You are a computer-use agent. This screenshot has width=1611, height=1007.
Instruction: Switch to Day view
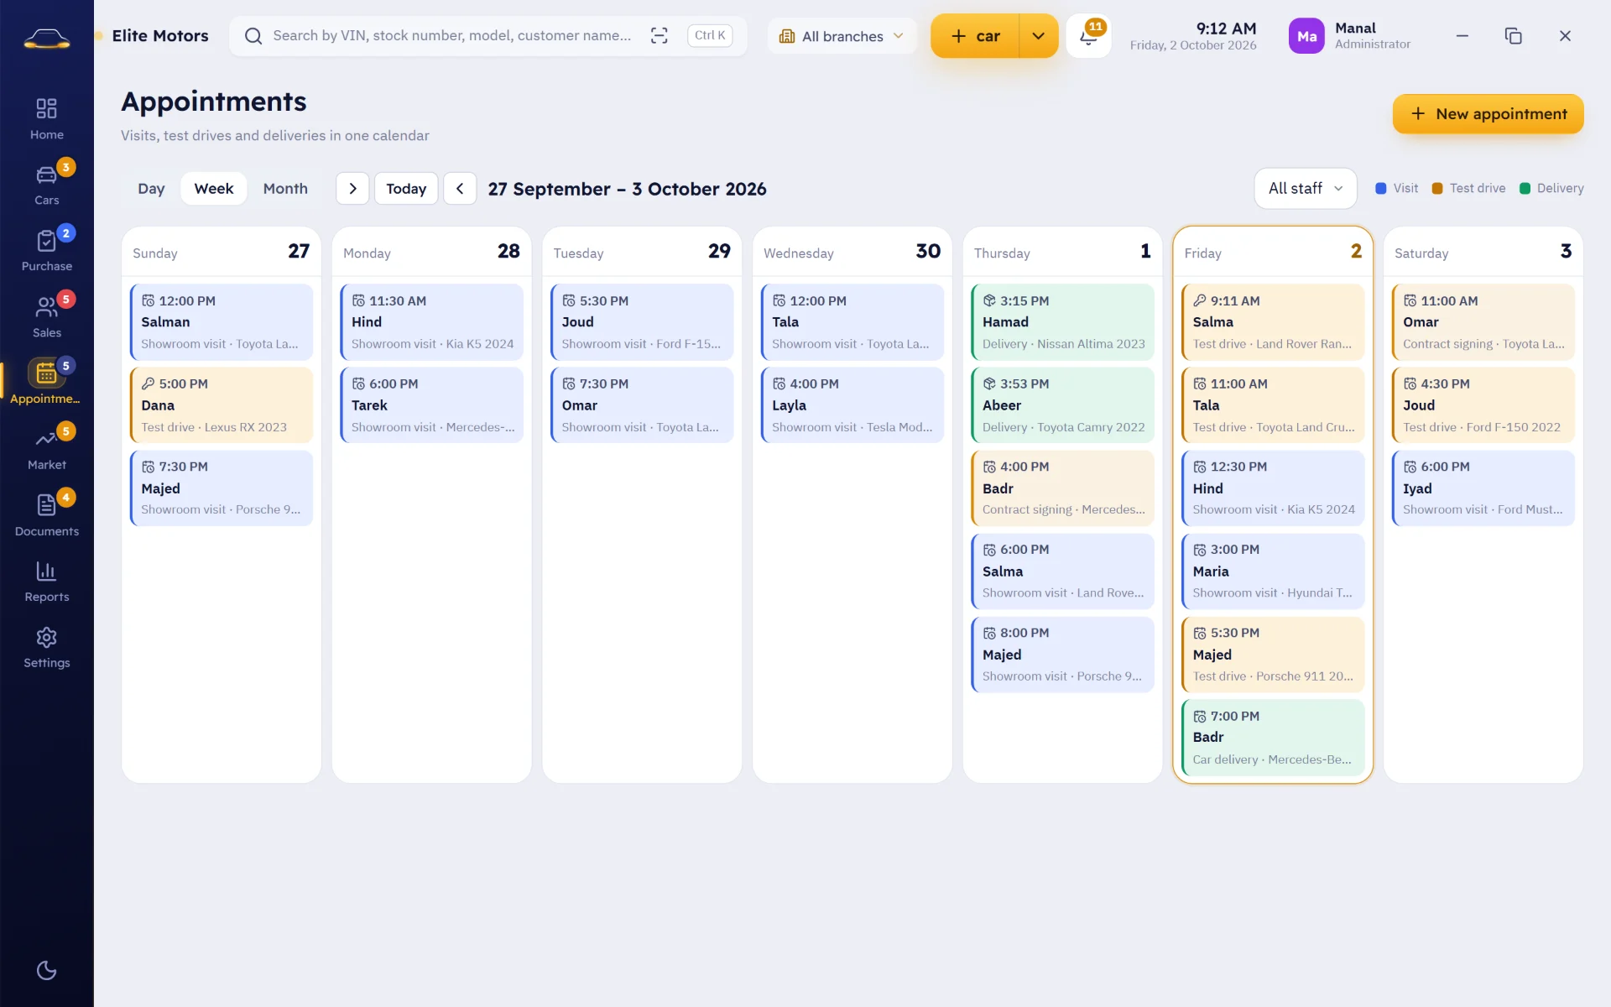151,189
